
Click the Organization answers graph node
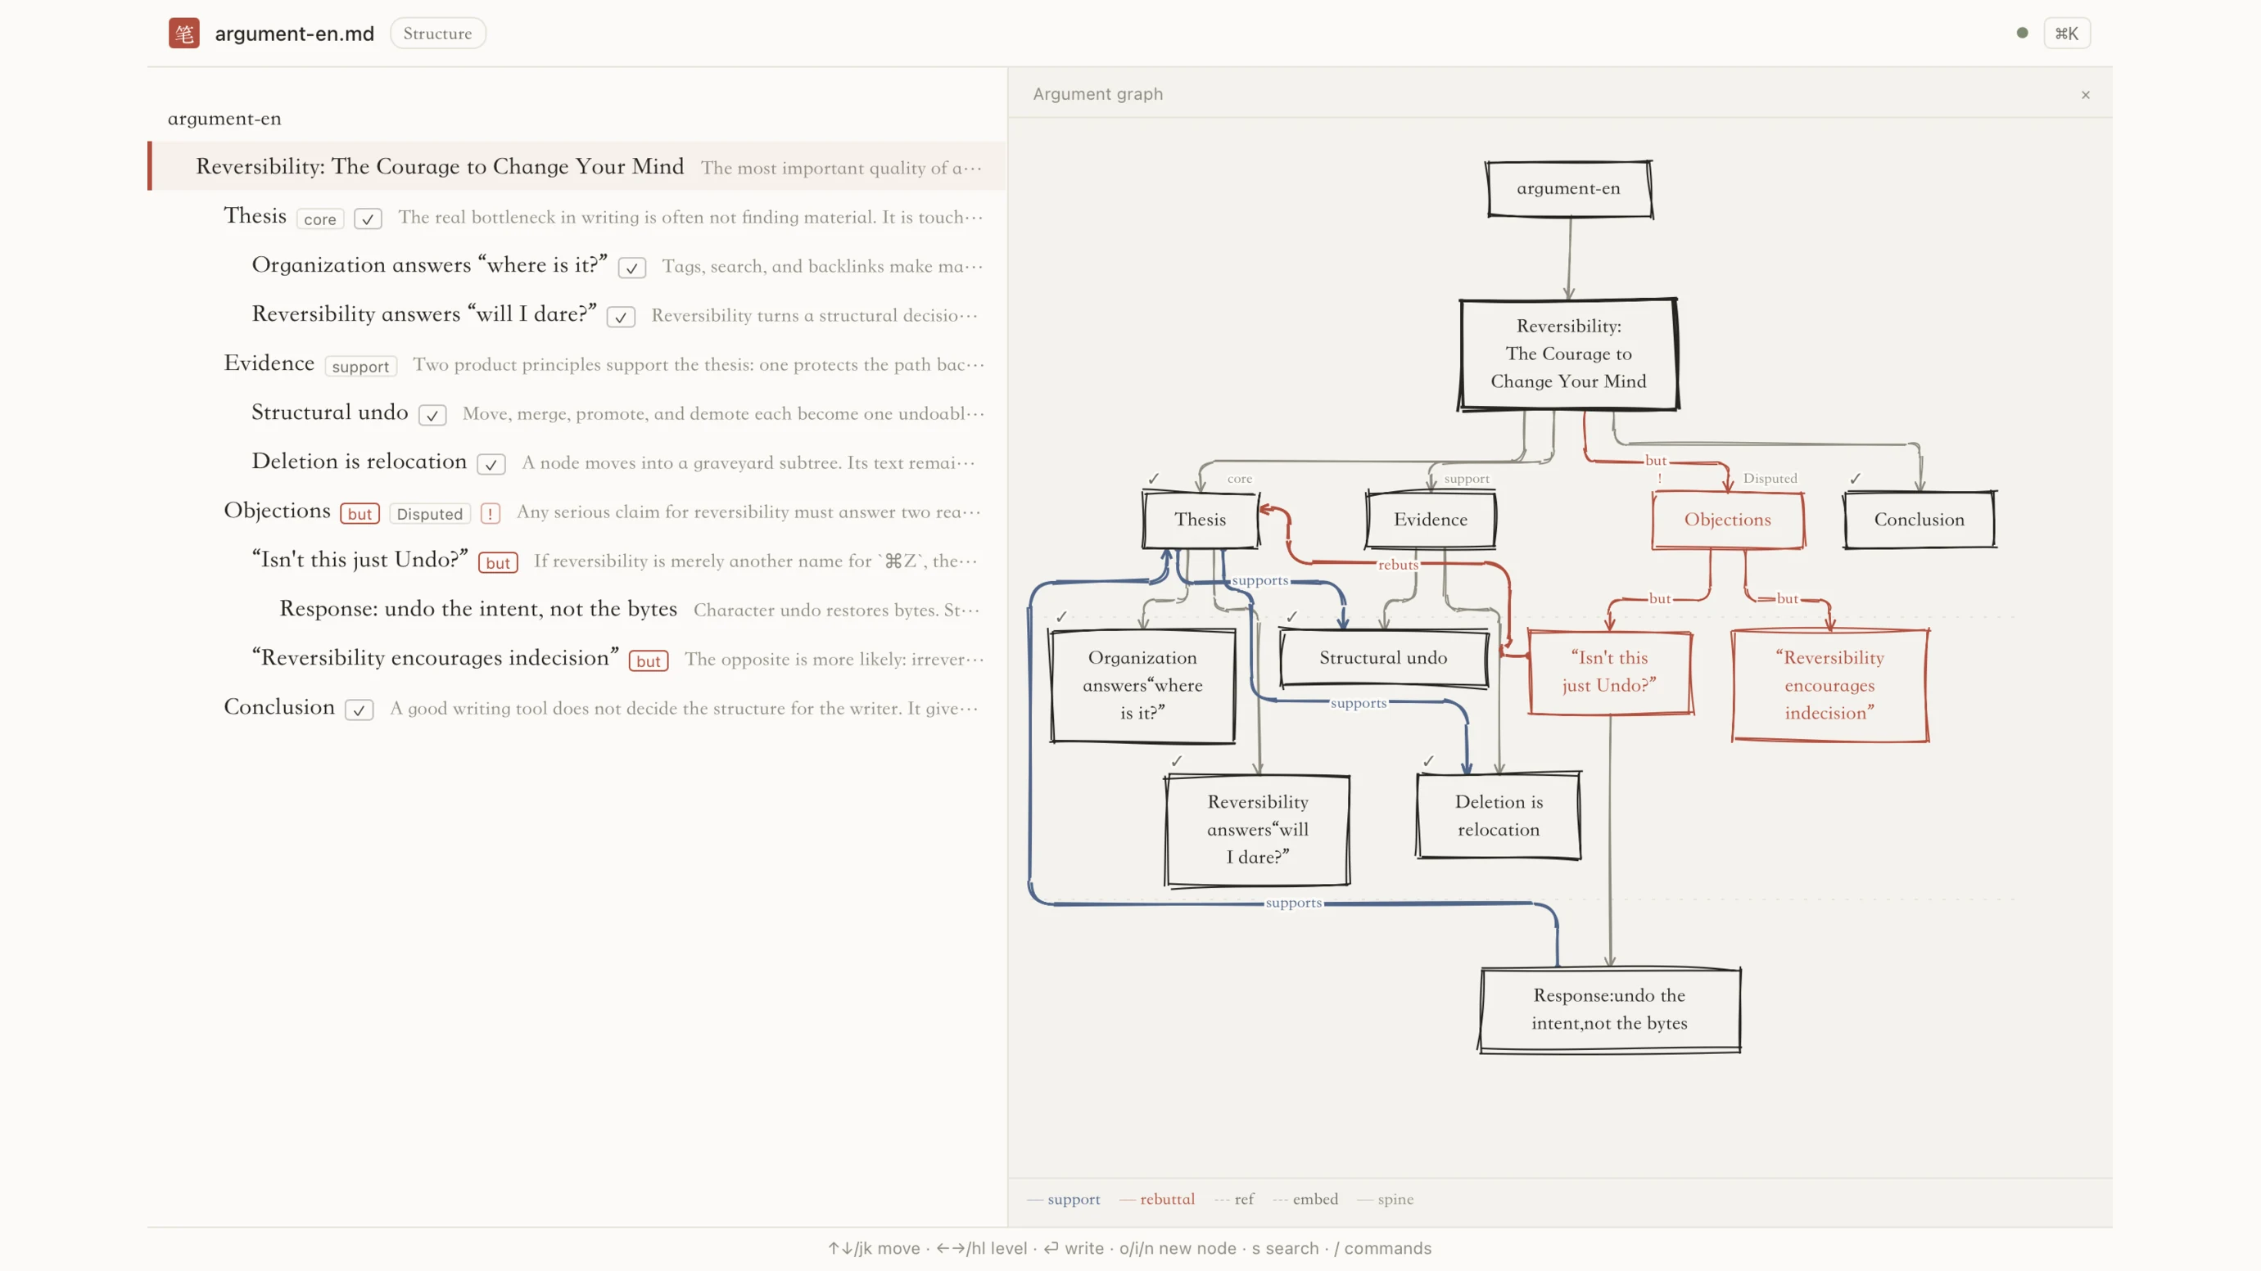(1142, 685)
